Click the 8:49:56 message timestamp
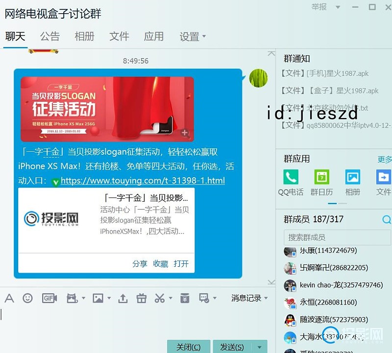The height and width of the screenshot is (353, 392). point(136,61)
